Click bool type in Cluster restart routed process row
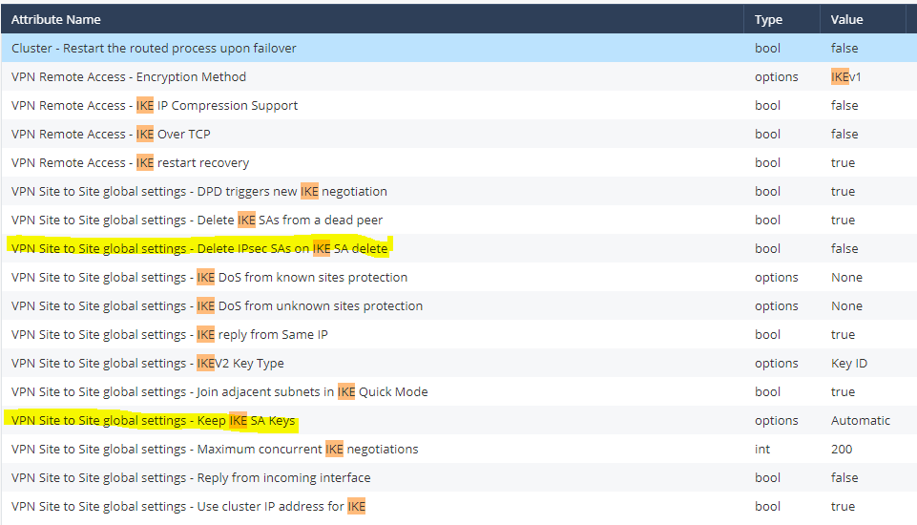This screenshot has height=525, width=917. tap(767, 48)
